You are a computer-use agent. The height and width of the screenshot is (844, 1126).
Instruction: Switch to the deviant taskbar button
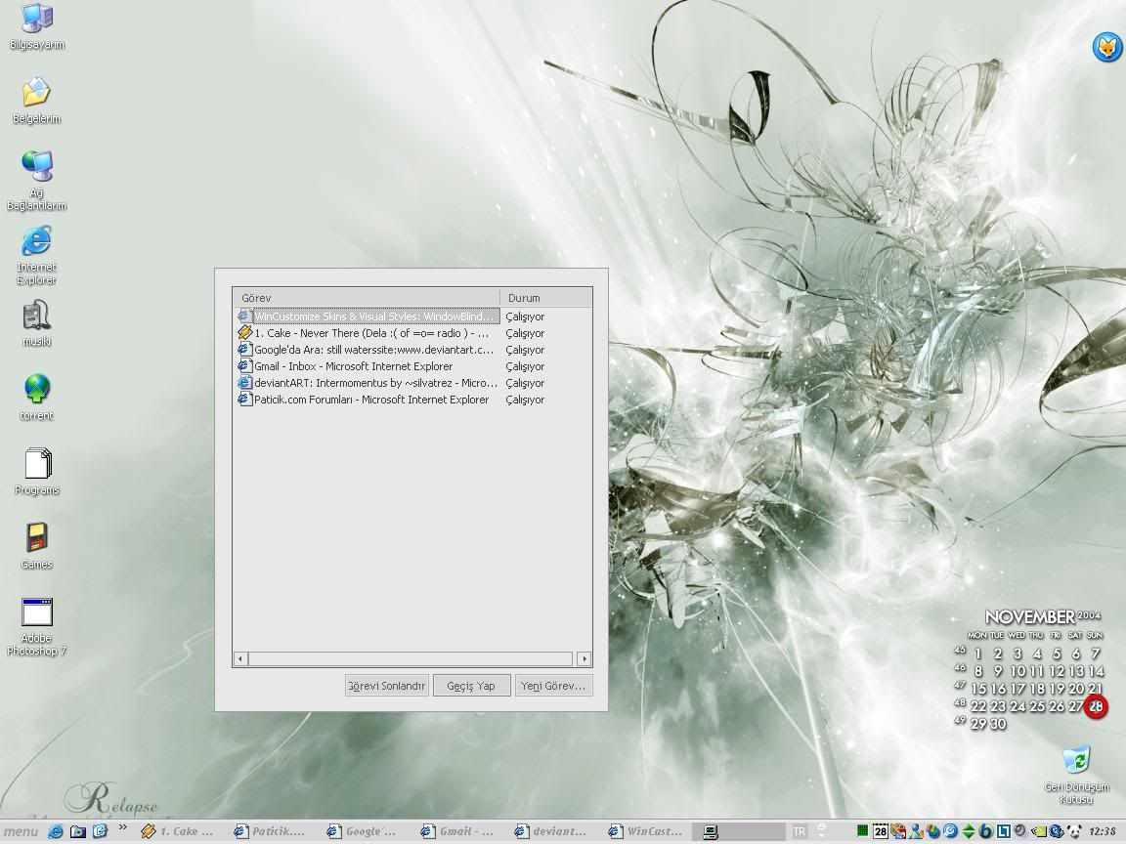tap(551, 831)
